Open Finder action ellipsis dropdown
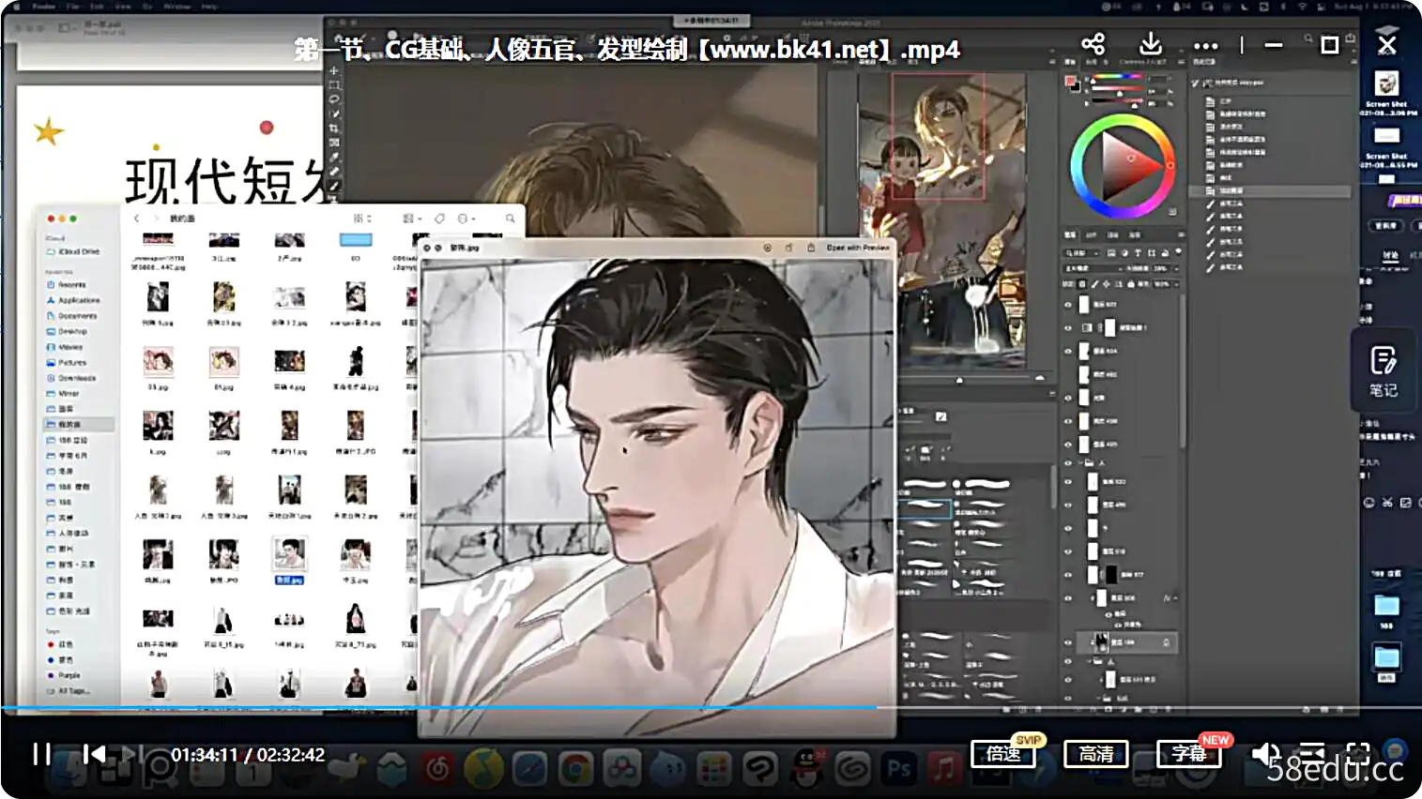1422x799 pixels. tap(466, 219)
